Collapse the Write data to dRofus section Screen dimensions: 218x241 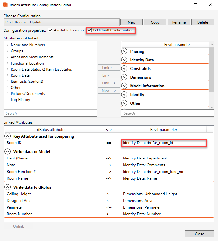[x=8, y=187]
